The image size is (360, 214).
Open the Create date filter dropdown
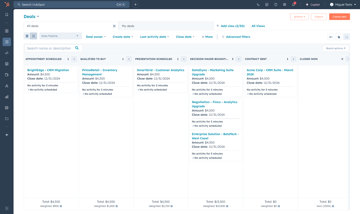coord(123,37)
